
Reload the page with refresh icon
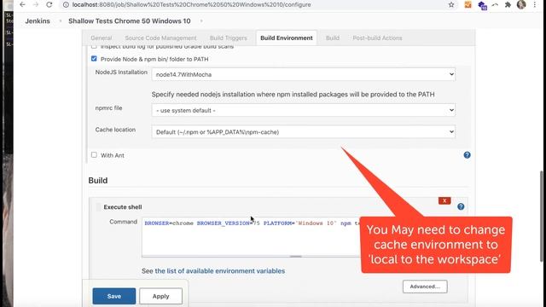[49, 4]
